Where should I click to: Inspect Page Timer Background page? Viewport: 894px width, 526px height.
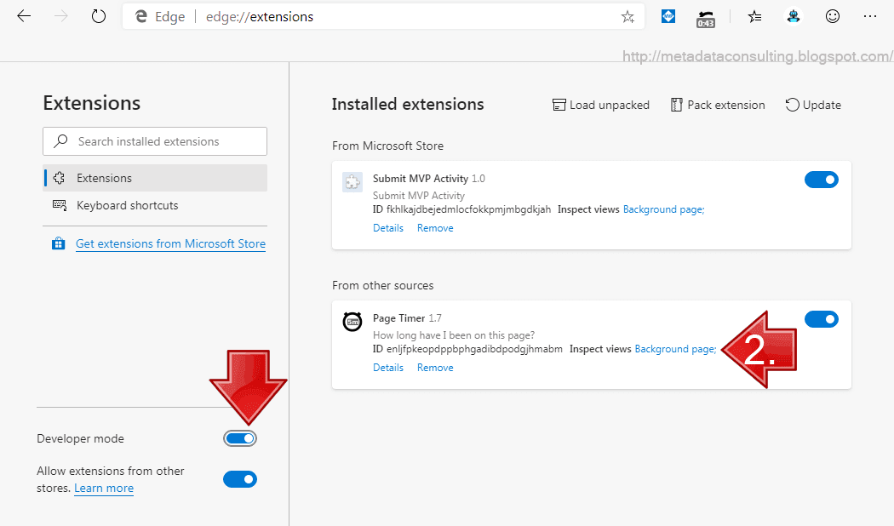pos(676,349)
